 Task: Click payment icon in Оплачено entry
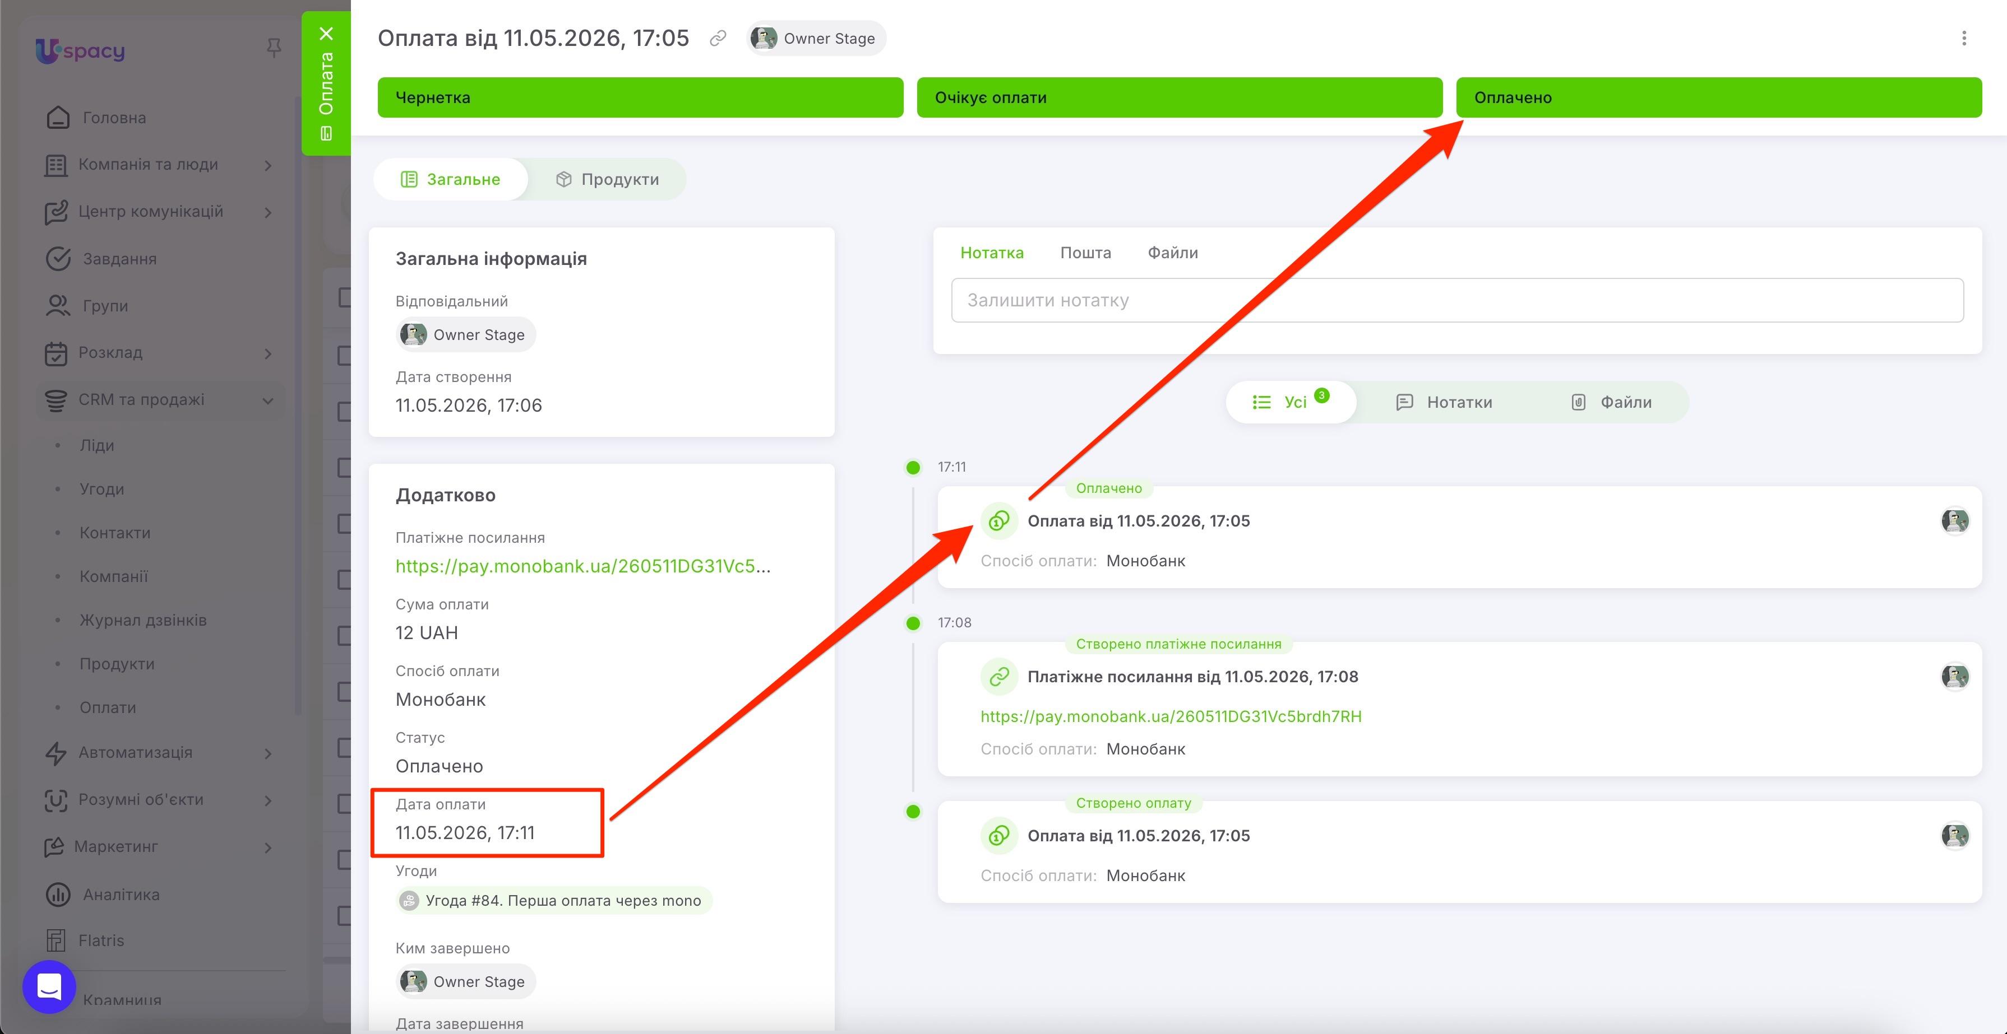(999, 521)
